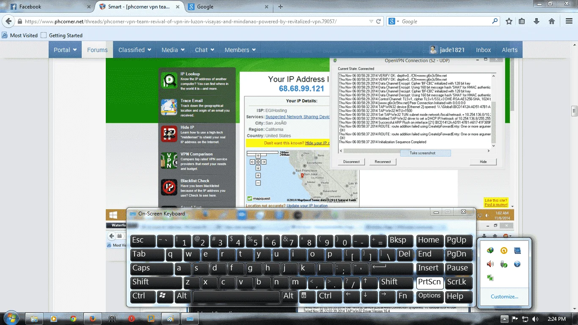The height and width of the screenshot is (325, 578).
Task: Click Customize... in the tray popup
Action: pos(504,297)
